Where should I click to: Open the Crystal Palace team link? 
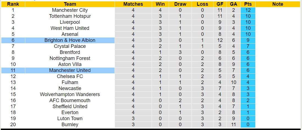[x=70, y=46]
